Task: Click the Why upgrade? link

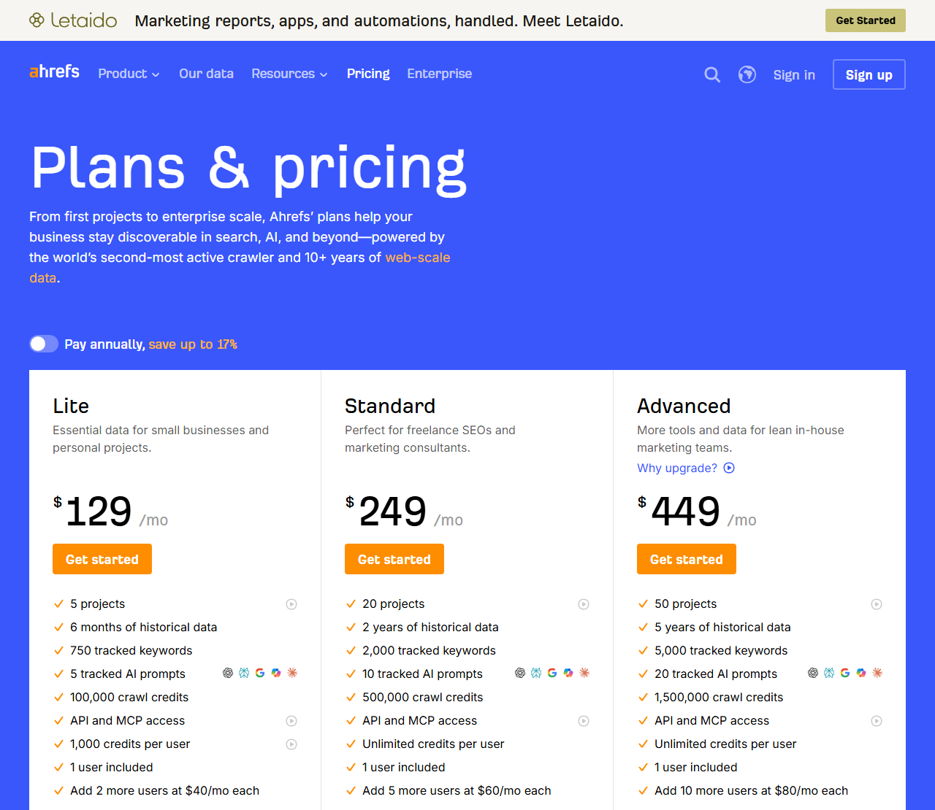Action: [686, 468]
